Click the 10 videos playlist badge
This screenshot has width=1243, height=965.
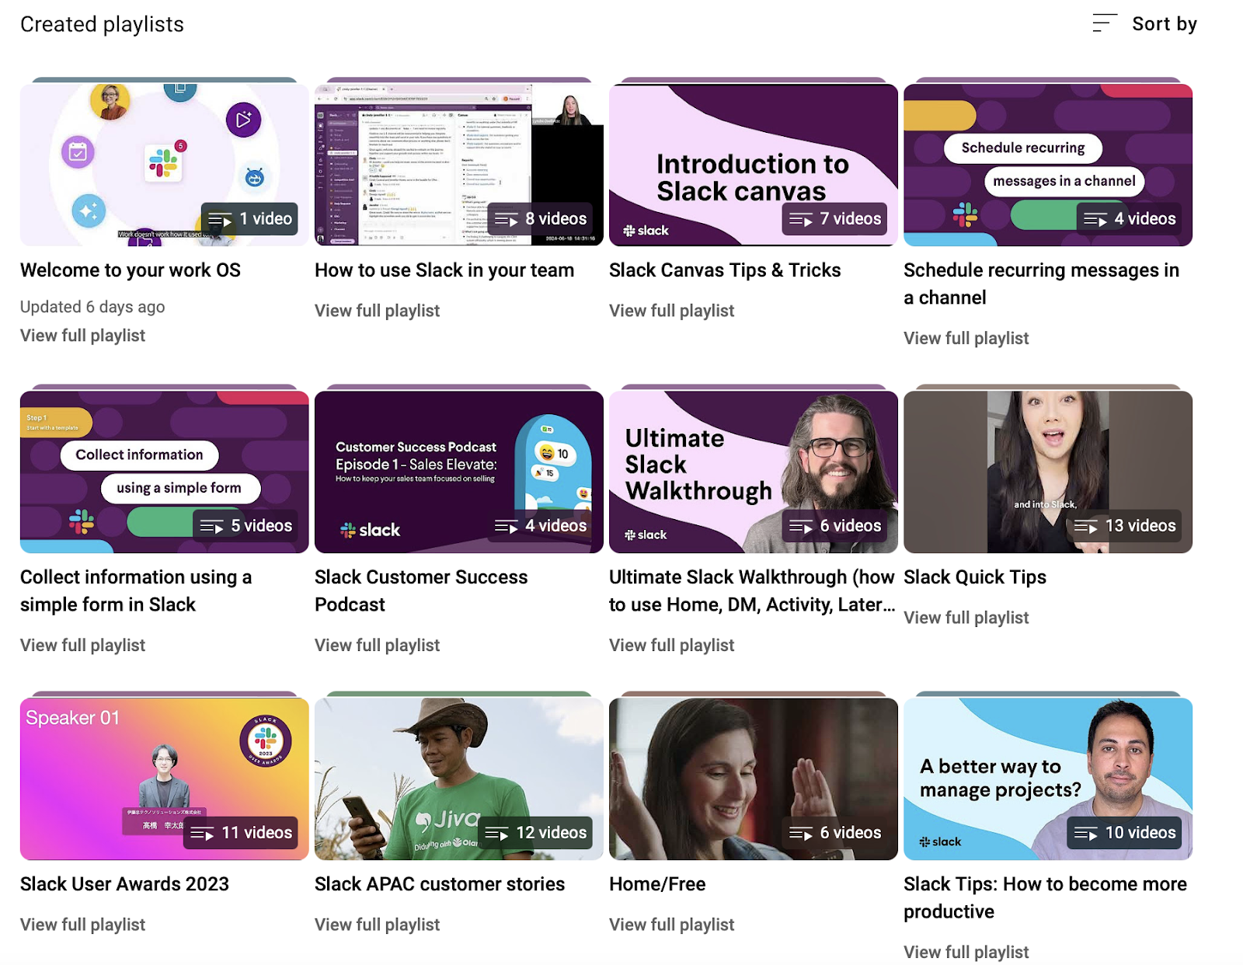click(x=1124, y=833)
